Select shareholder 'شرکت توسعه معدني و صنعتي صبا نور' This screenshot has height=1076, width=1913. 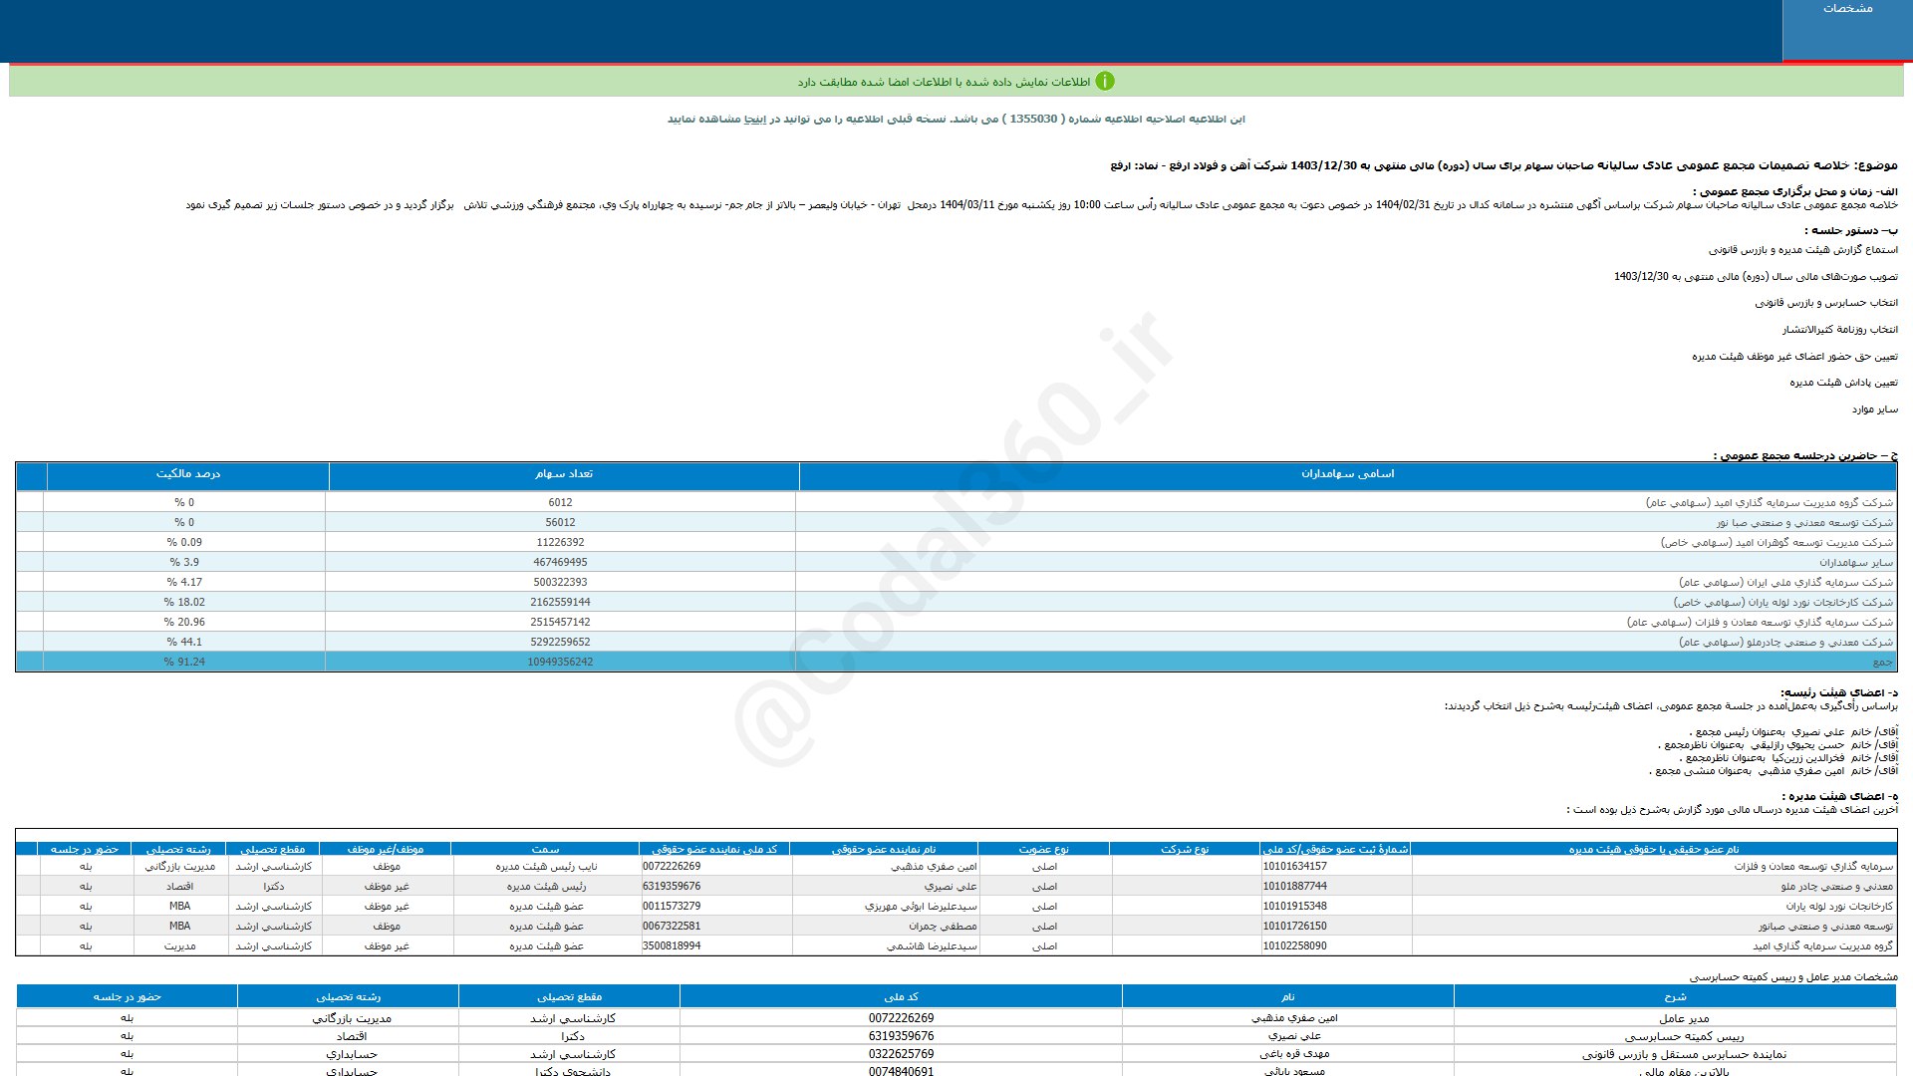(x=1803, y=523)
